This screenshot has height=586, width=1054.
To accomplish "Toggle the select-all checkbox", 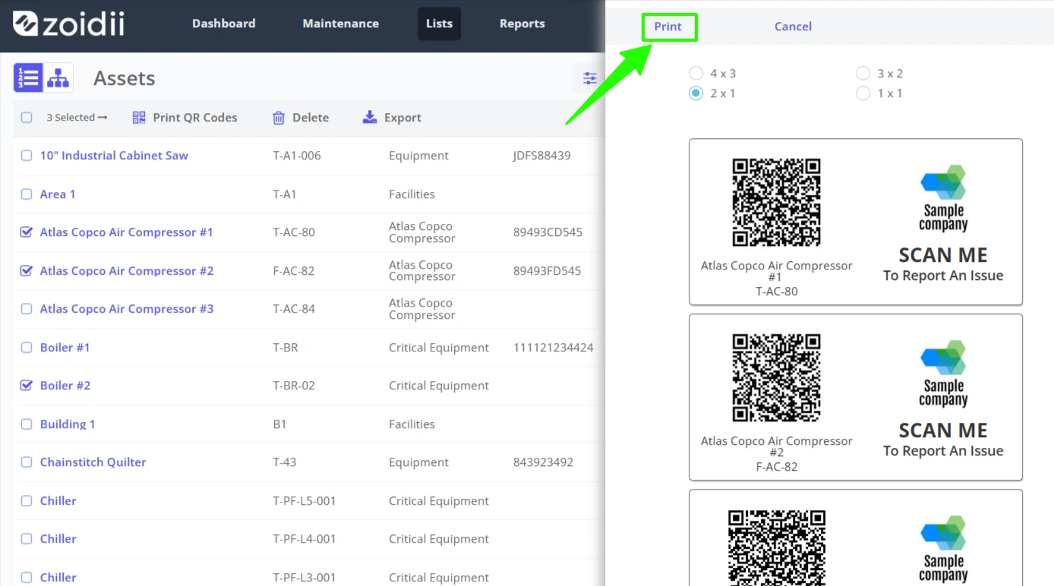I will 27,118.
